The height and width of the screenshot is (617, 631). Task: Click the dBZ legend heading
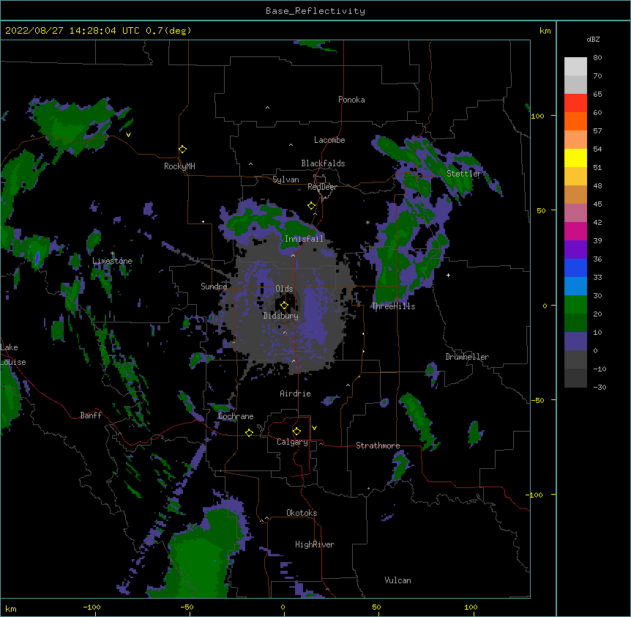pyautogui.click(x=593, y=39)
